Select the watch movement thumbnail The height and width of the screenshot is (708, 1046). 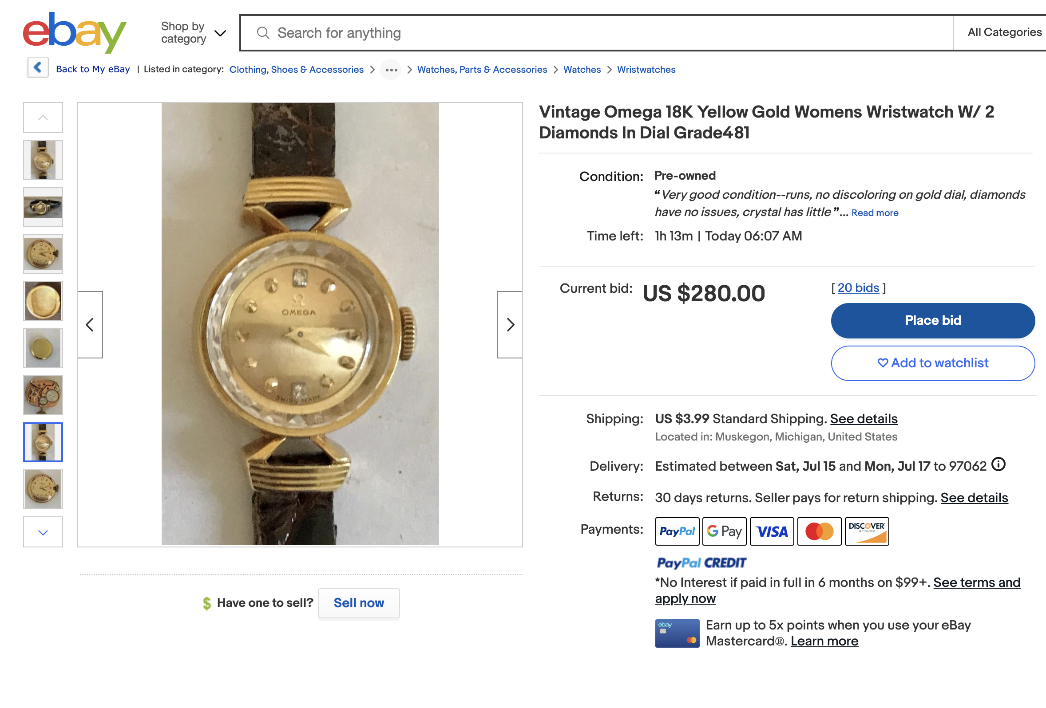(x=43, y=395)
